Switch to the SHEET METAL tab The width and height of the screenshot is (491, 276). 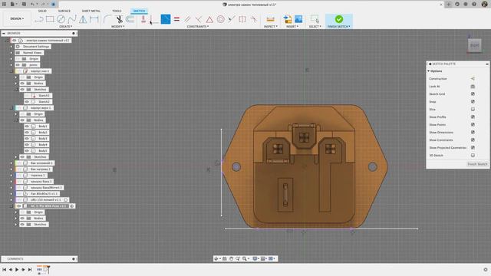coord(91,11)
